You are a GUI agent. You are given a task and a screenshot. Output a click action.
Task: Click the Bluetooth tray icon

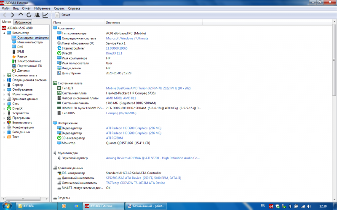[290, 206]
